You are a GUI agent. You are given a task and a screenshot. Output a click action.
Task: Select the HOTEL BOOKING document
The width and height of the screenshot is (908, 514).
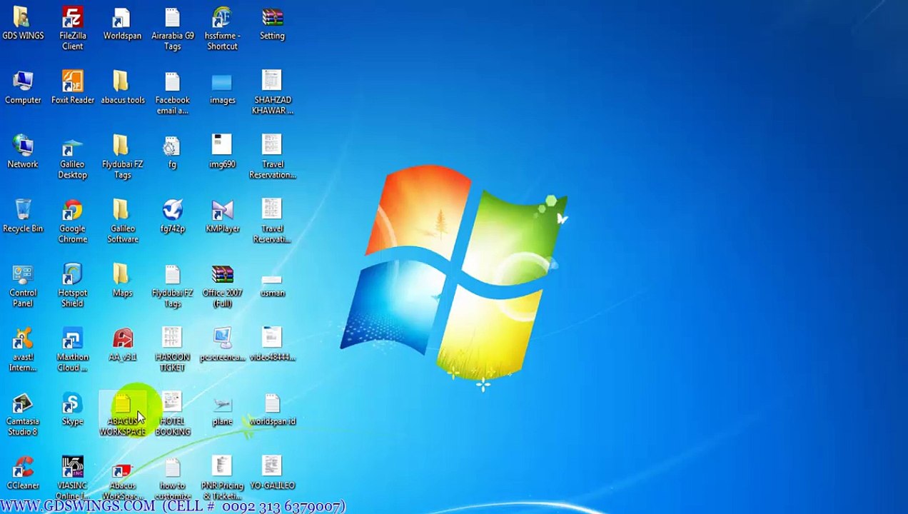coord(172,414)
